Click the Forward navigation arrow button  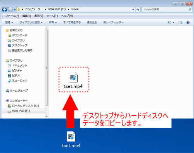pyautogui.click(x=10, y=9)
